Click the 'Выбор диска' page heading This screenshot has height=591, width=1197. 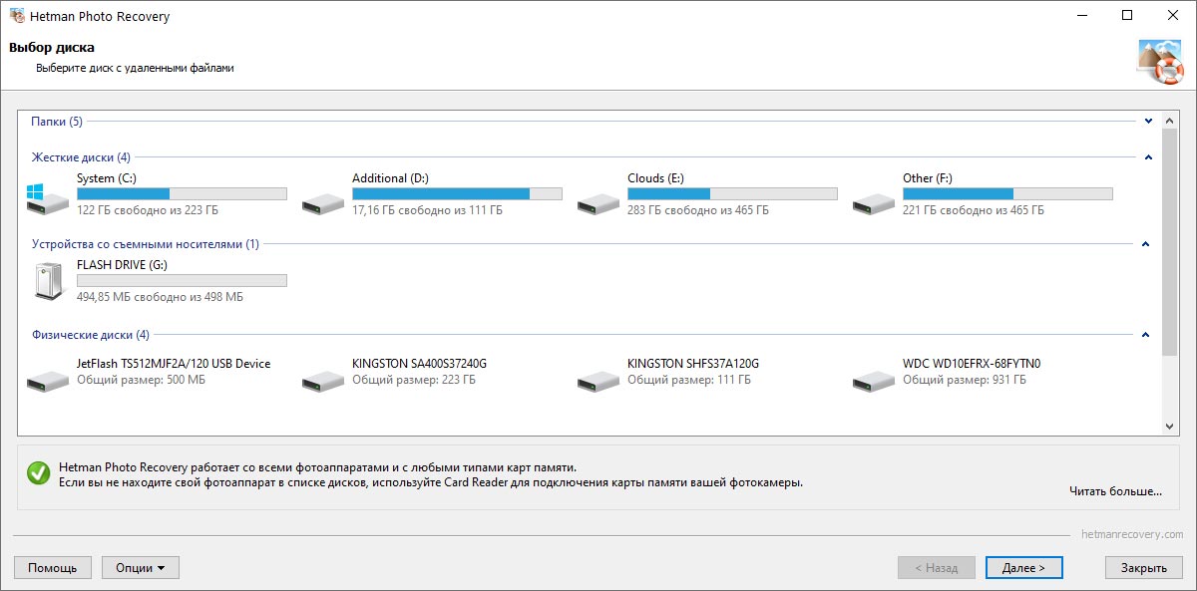pos(52,47)
